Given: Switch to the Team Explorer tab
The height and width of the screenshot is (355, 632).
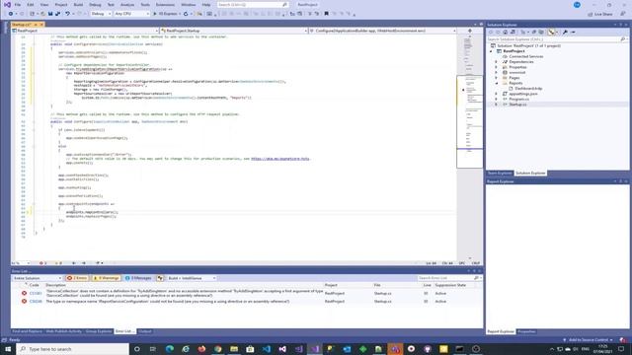Looking at the screenshot, I should point(500,174).
